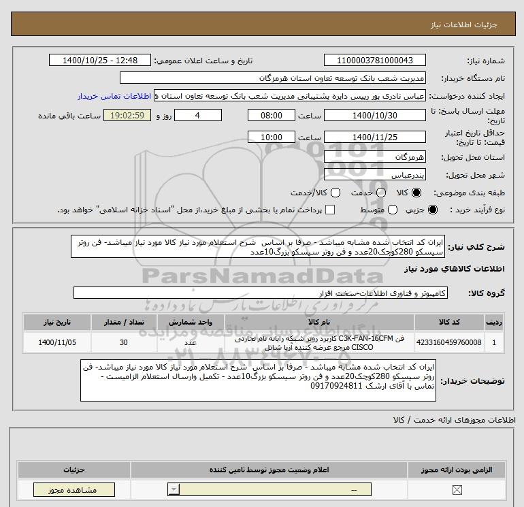Image resolution: width=524 pixels, height=507 pixels.
Task: Click the توضیحات خریدار text box
Action: pos(258,380)
